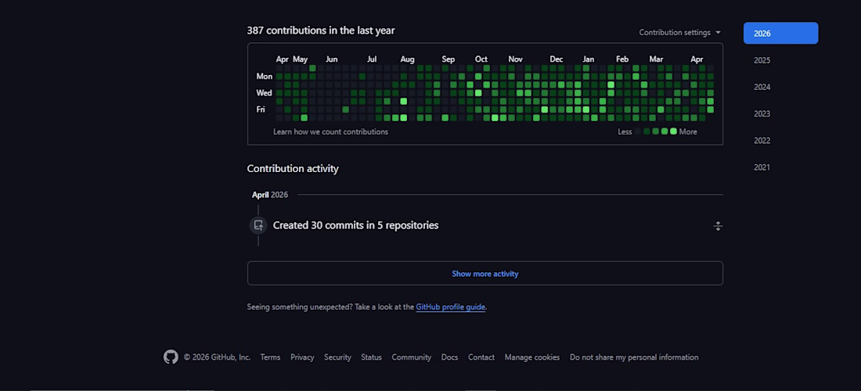Open the Contact footer link
Screen dimensions: 861x391
[x=481, y=357]
